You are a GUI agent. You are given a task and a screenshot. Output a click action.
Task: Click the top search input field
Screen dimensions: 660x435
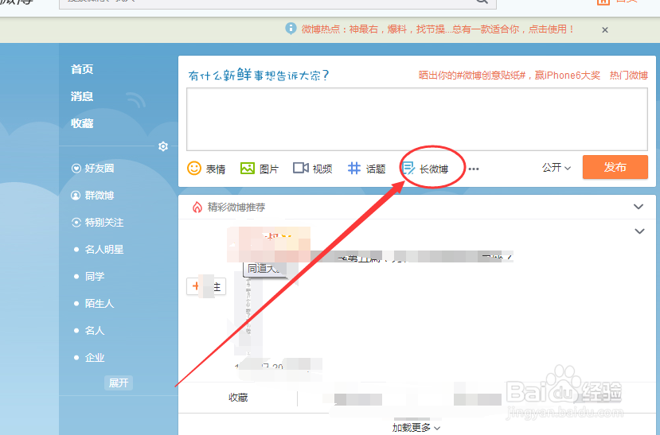(x=278, y=3)
